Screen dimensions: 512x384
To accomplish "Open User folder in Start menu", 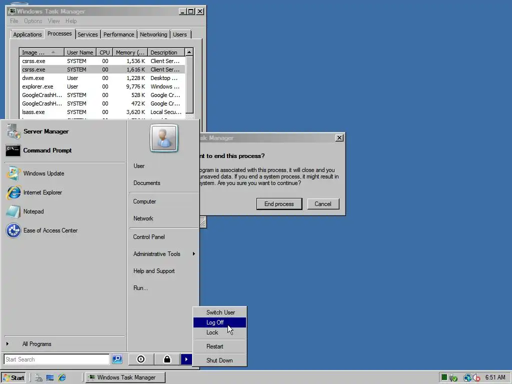I will 164,166.
